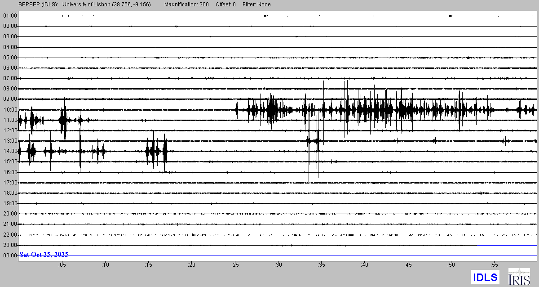
Task: Click the 23:00 hour label
Action: point(10,245)
